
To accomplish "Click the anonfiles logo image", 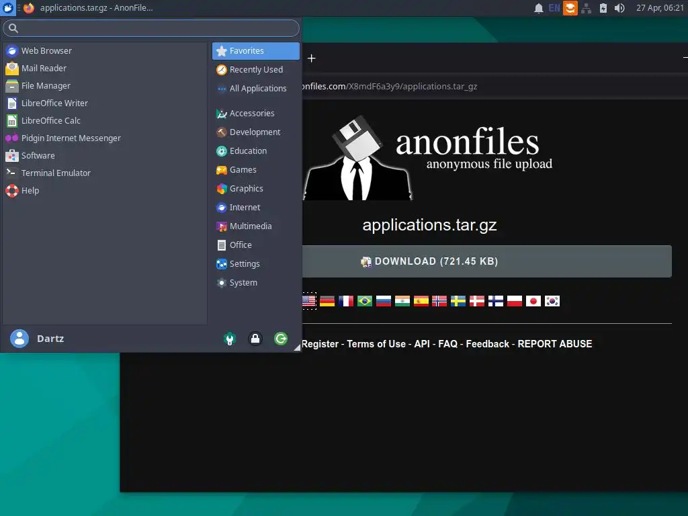I will tap(428, 157).
